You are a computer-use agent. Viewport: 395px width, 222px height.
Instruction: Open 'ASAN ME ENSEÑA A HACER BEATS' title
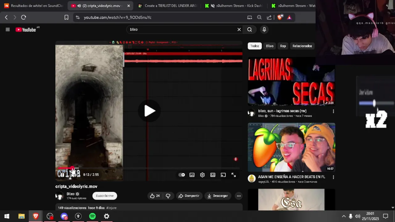292,177
